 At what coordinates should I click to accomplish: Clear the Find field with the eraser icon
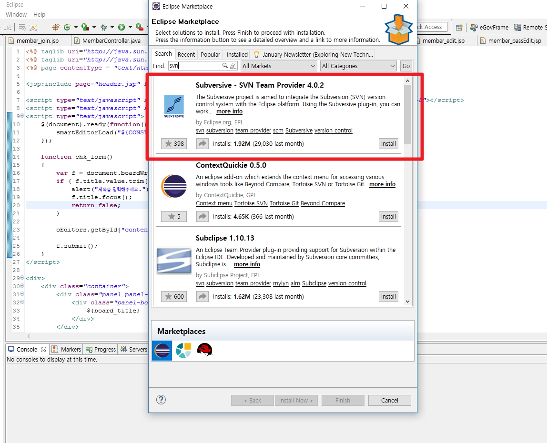click(233, 66)
